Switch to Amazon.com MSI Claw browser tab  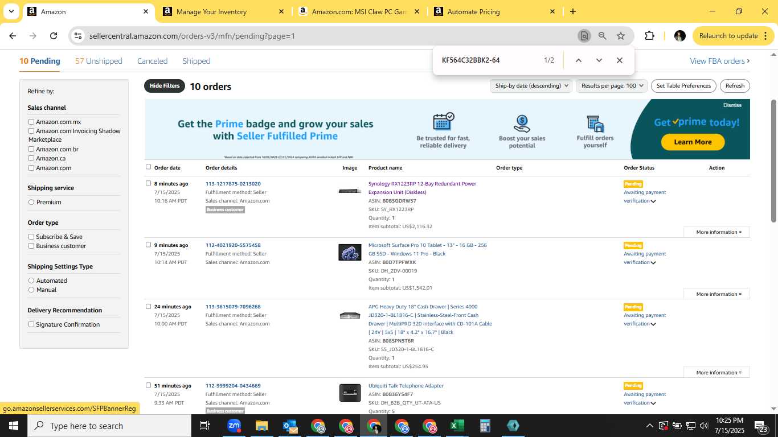[x=358, y=11]
